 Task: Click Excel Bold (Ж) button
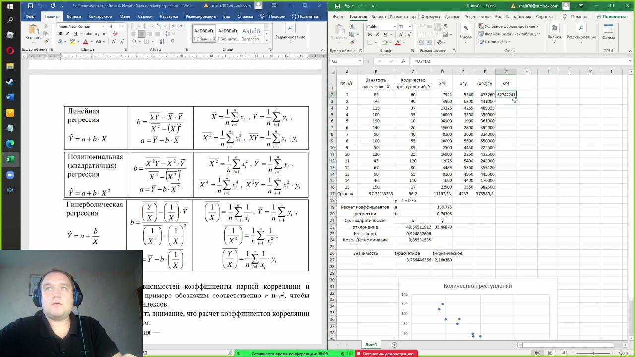click(369, 34)
